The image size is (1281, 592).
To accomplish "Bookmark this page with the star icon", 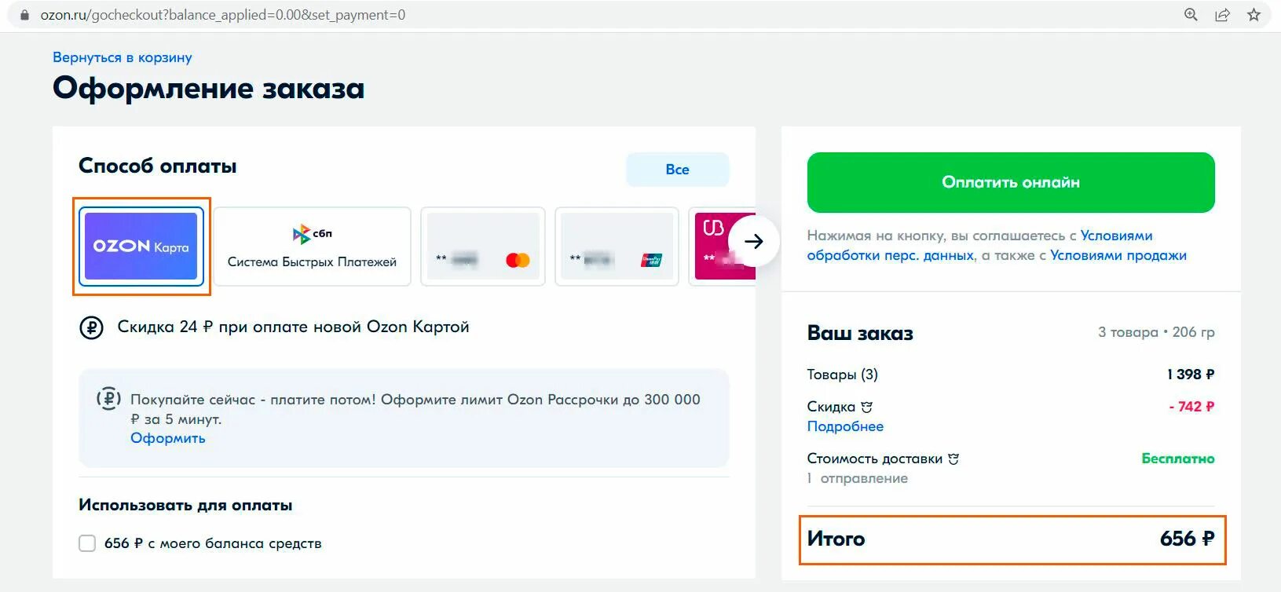I will pos(1254,14).
